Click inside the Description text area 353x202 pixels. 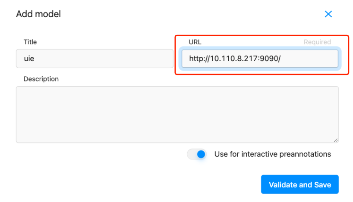(177, 114)
